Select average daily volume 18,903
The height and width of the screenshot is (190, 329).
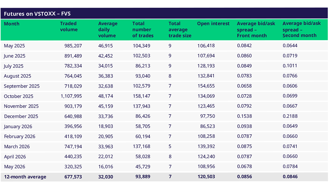pos(105,126)
